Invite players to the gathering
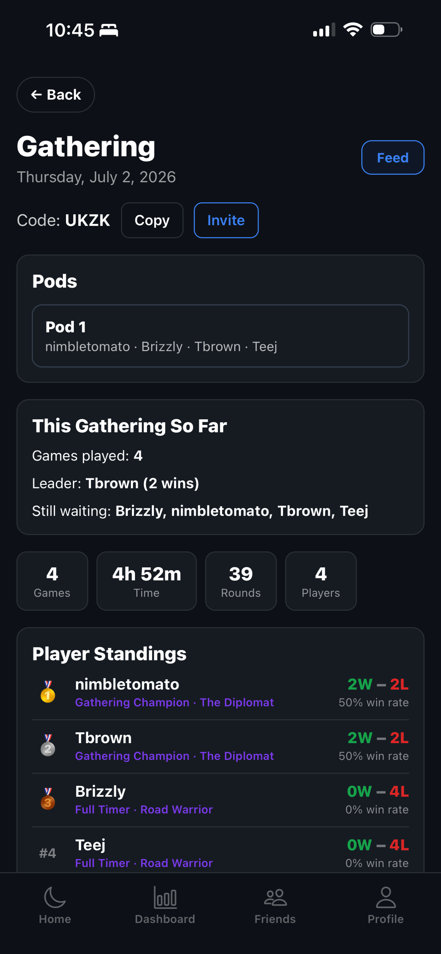Viewport: 441px width, 954px height. pyautogui.click(x=226, y=220)
